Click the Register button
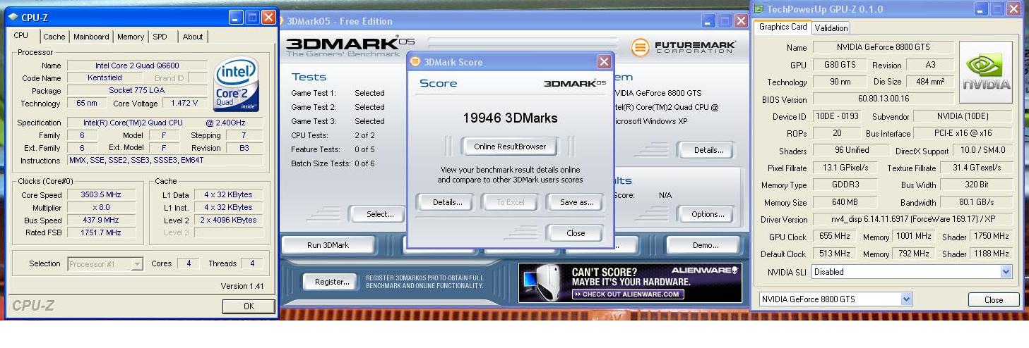The width and height of the screenshot is (1029, 348). [332, 282]
